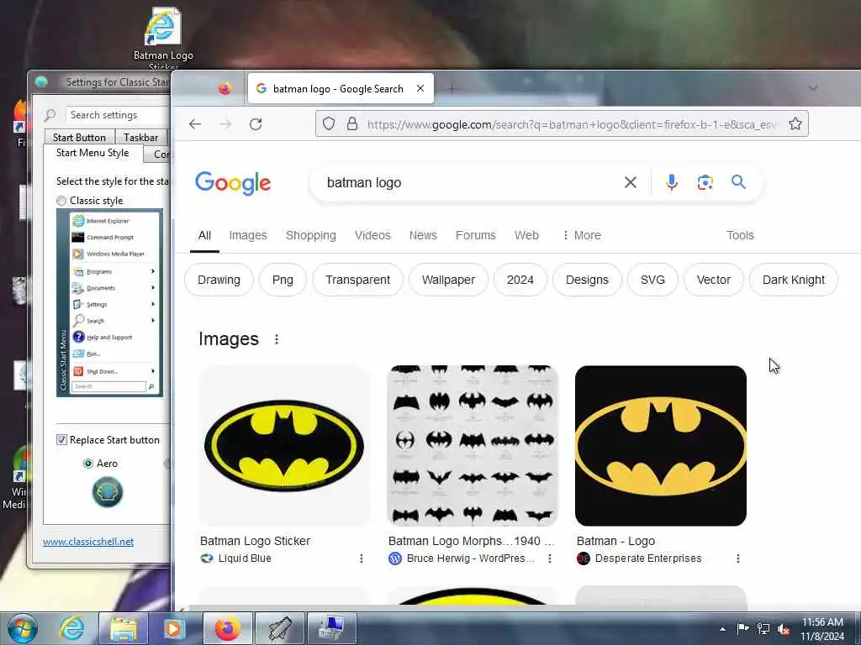Click the batman logo search field
Image resolution: width=861 pixels, height=645 pixels.
click(x=473, y=182)
